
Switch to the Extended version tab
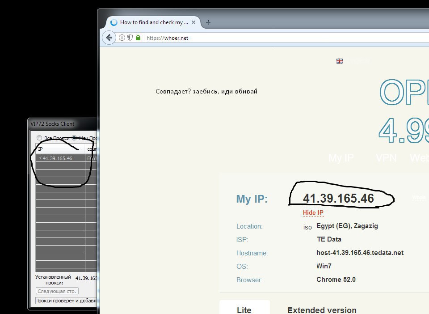tap(322, 310)
